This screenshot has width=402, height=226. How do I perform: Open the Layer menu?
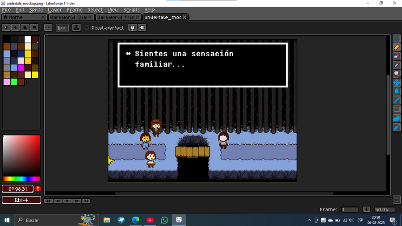pos(54,10)
